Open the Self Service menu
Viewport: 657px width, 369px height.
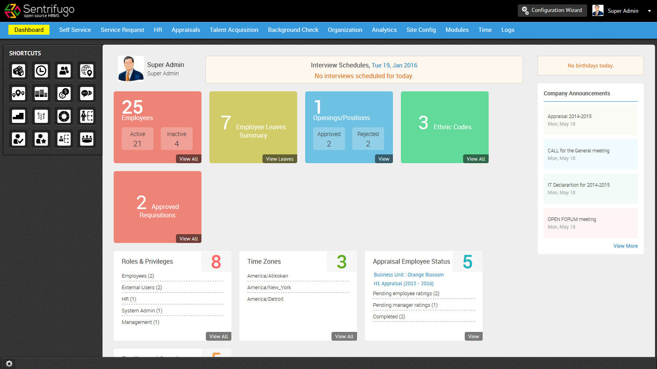point(75,30)
